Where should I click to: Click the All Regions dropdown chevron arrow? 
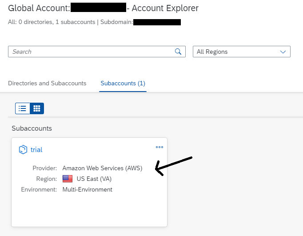pos(283,52)
